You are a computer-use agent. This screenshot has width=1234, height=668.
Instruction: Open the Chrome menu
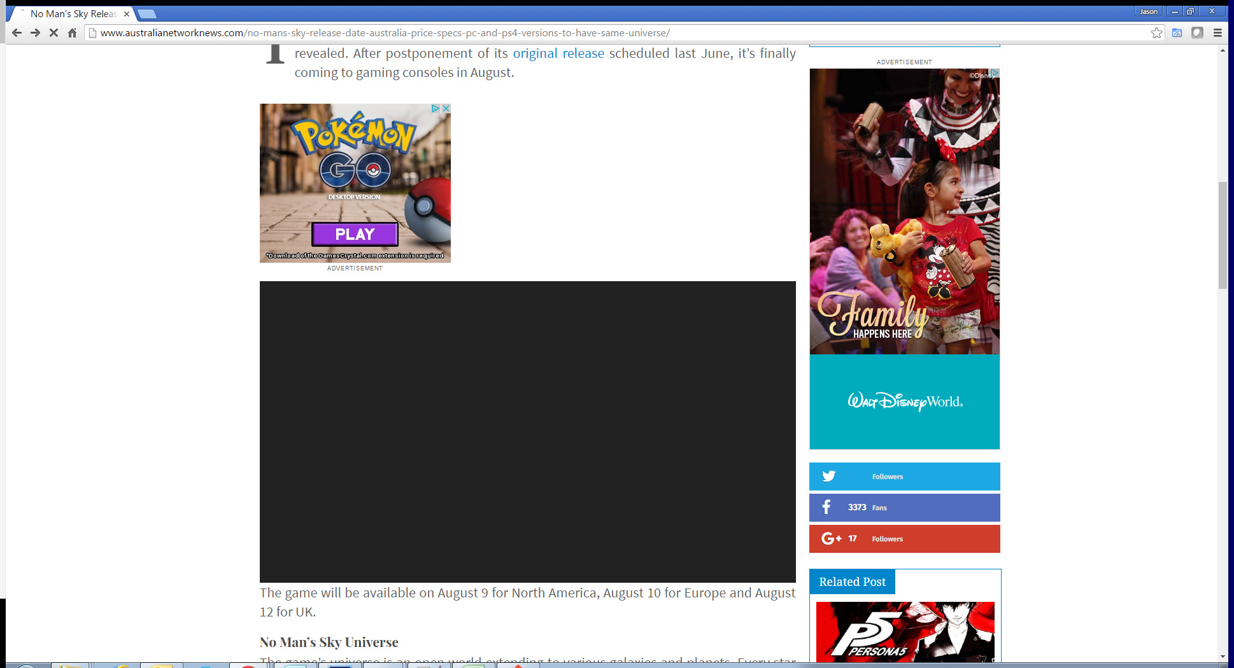(1217, 32)
